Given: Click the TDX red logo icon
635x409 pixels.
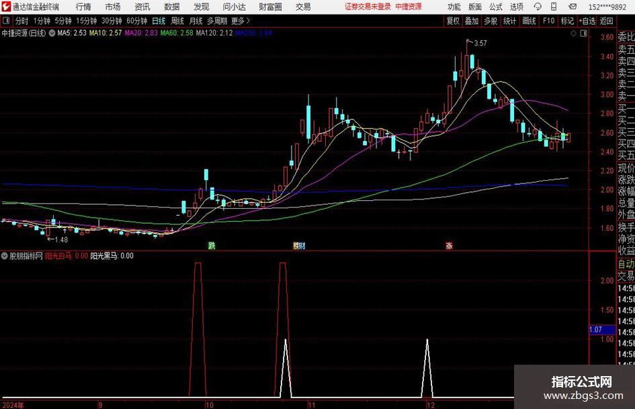Looking at the screenshot, I should 6,7.
